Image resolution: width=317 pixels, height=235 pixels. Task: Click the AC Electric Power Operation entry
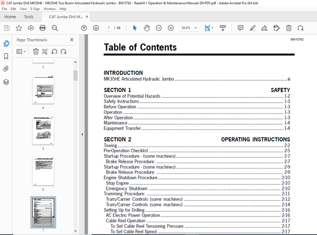click(198, 216)
